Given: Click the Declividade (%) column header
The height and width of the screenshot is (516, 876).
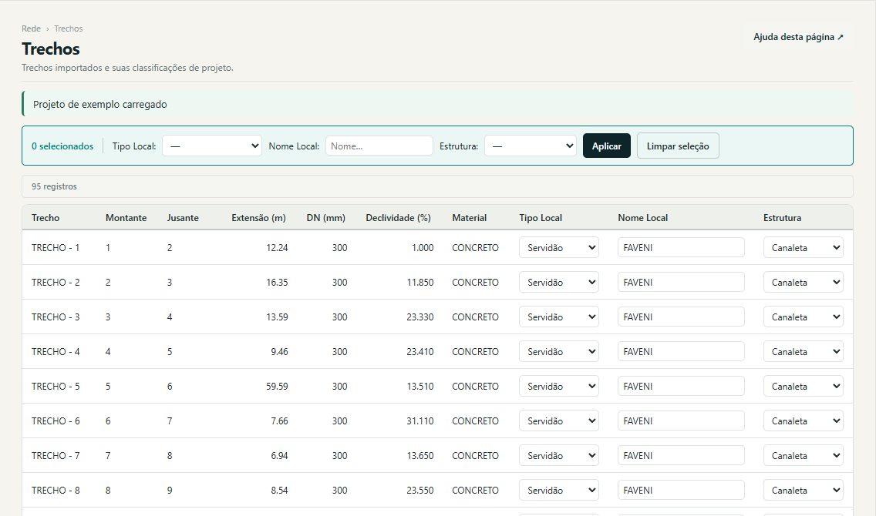Looking at the screenshot, I should click(x=399, y=217).
